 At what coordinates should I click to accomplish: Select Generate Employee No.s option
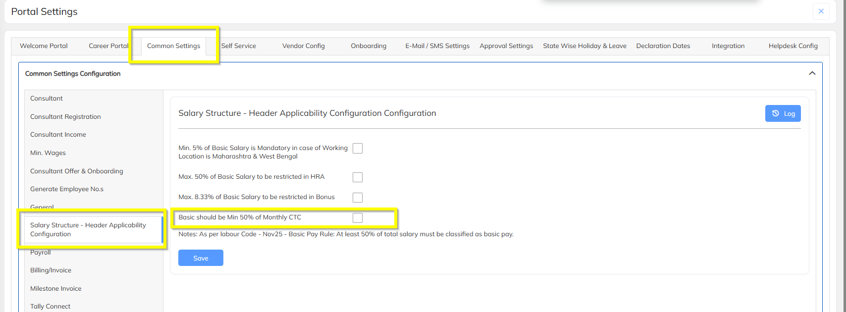pos(67,189)
